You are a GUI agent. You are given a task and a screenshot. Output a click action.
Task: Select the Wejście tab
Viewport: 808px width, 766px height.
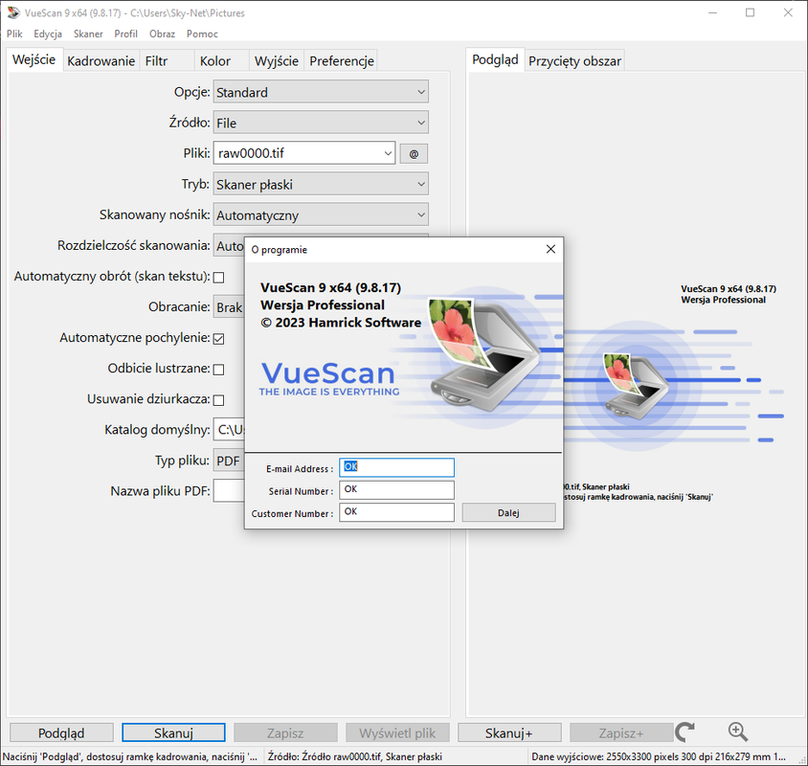pos(34,59)
